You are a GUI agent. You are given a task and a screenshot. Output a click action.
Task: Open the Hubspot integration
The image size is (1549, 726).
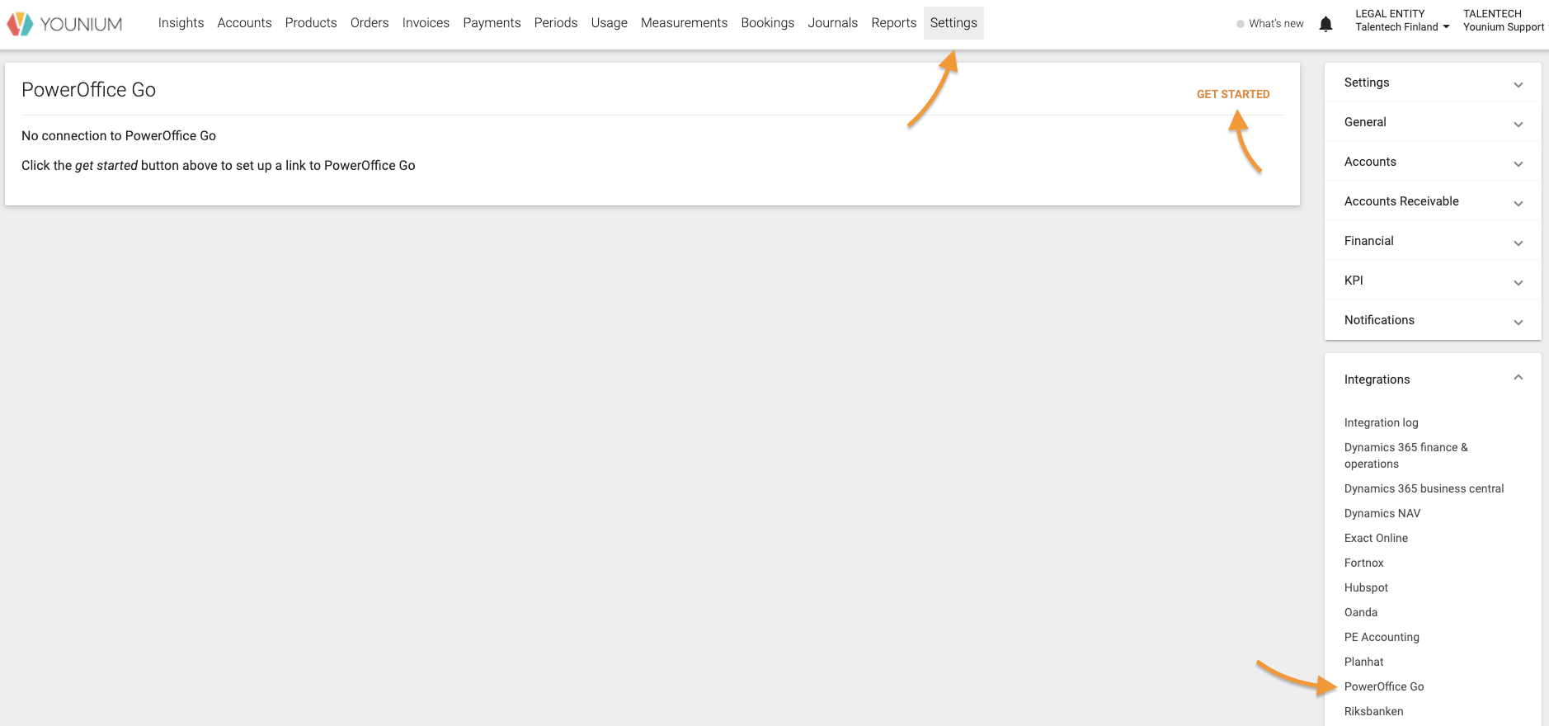(1366, 587)
